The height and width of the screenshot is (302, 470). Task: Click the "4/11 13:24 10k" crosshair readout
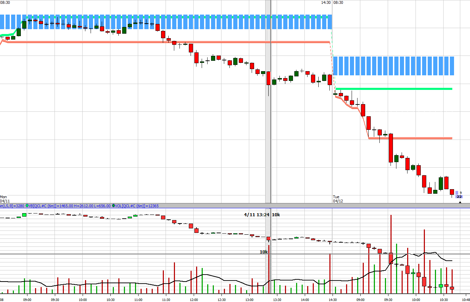[262, 215]
